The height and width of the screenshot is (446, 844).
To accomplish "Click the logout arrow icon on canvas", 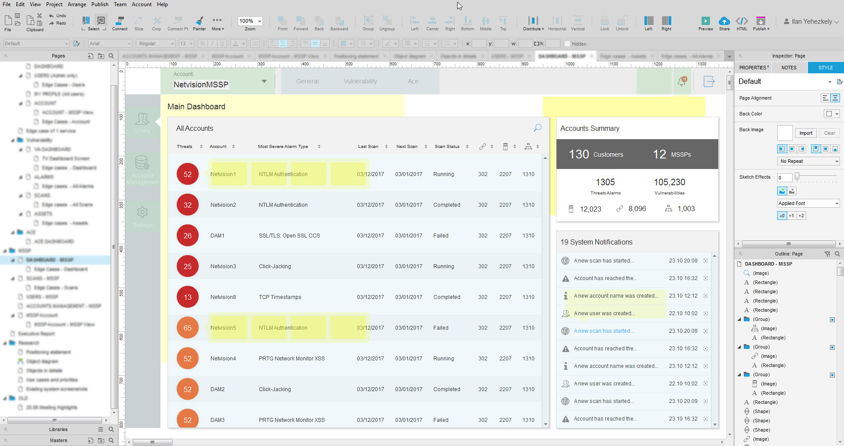I will (709, 81).
